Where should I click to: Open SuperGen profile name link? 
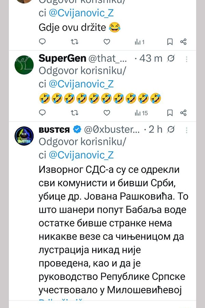pos(62,59)
